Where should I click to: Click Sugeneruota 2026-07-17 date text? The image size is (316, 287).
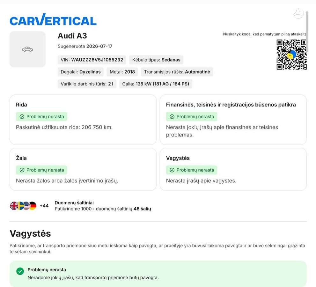(x=85, y=46)
